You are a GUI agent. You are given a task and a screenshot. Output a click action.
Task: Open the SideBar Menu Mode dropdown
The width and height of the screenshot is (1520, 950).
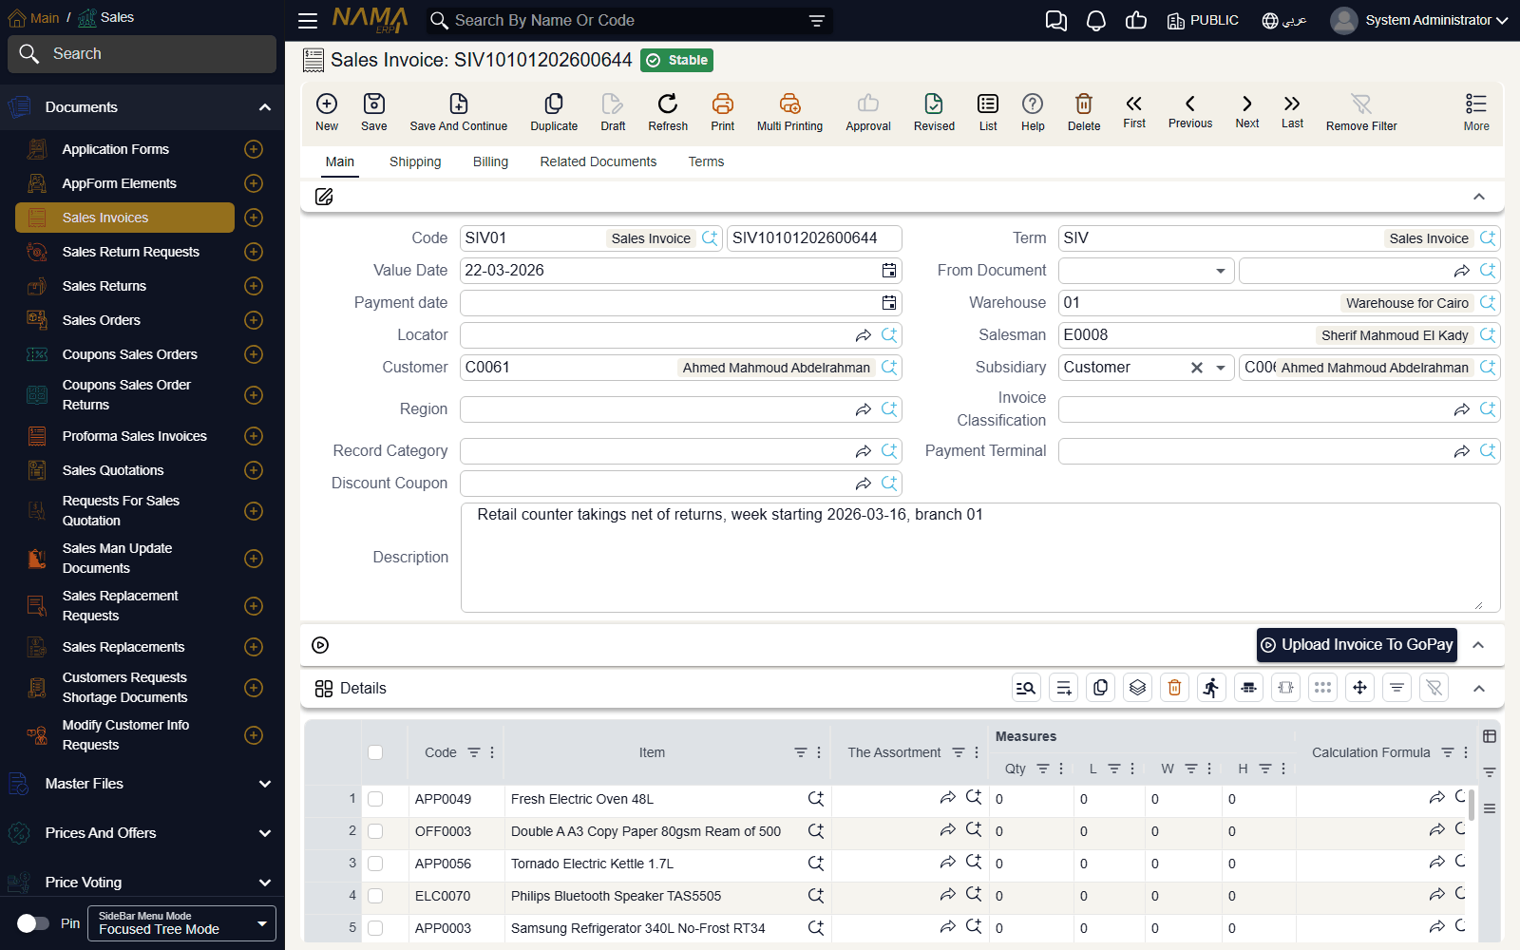[181, 923]
